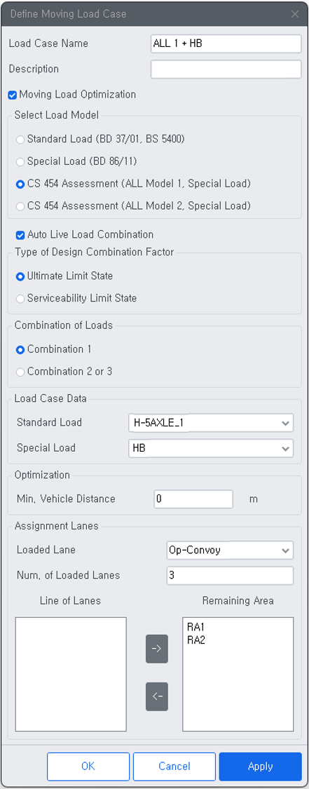Choose Serviceability Limit State option
Viewport: 309px width, 789px height.
pos(20,298)
